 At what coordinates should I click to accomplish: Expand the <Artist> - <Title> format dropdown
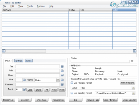133,88
